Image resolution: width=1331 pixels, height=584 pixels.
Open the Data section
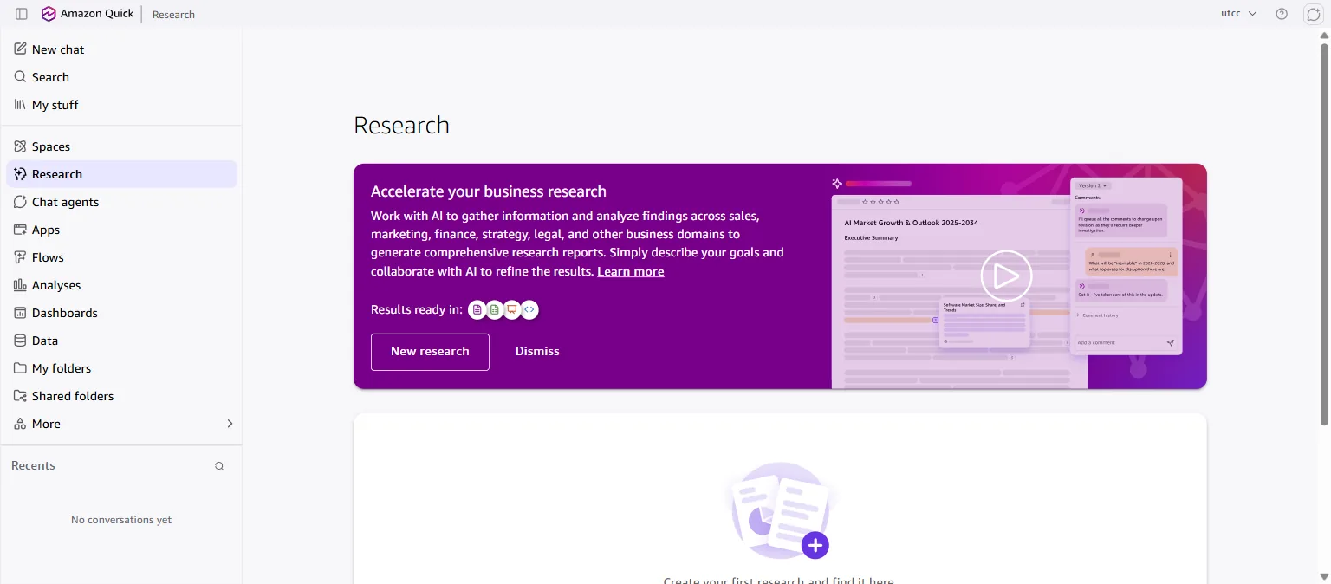tap(121, 341)
